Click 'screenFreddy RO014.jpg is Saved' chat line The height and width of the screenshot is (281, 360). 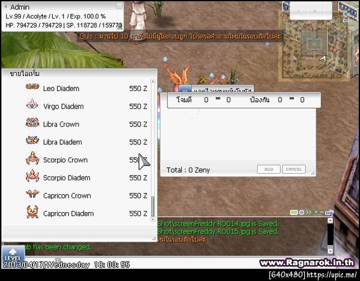click(x=218, y=223)
